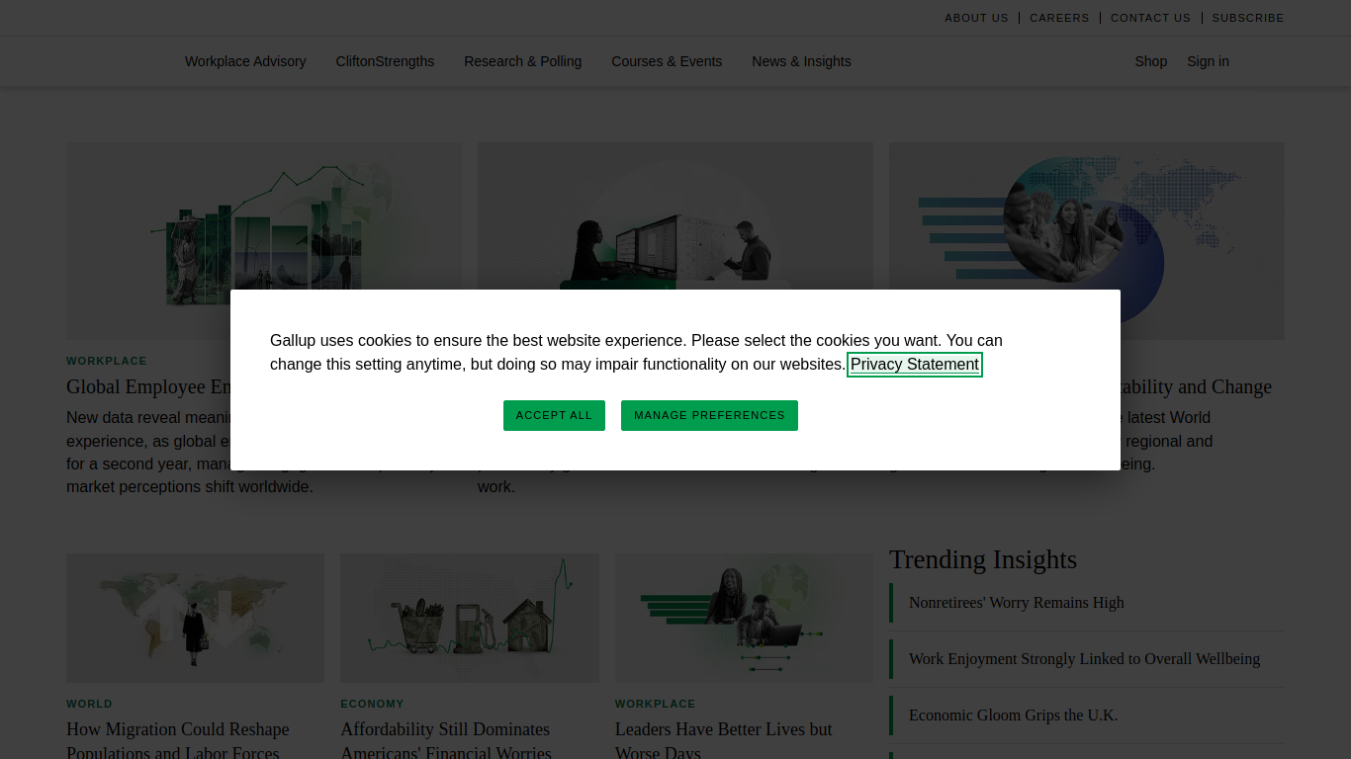Click WORKPLACE label above Global Employee article

point(107,361)
